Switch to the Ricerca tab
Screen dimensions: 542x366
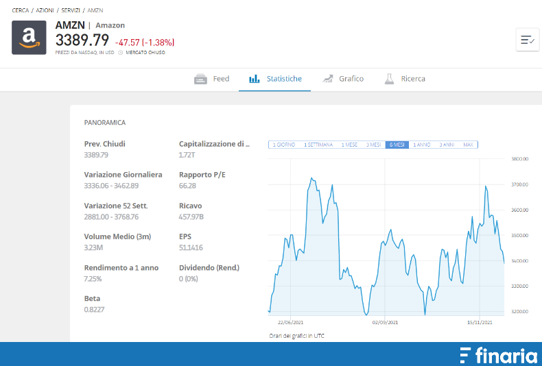pos(405,79)
